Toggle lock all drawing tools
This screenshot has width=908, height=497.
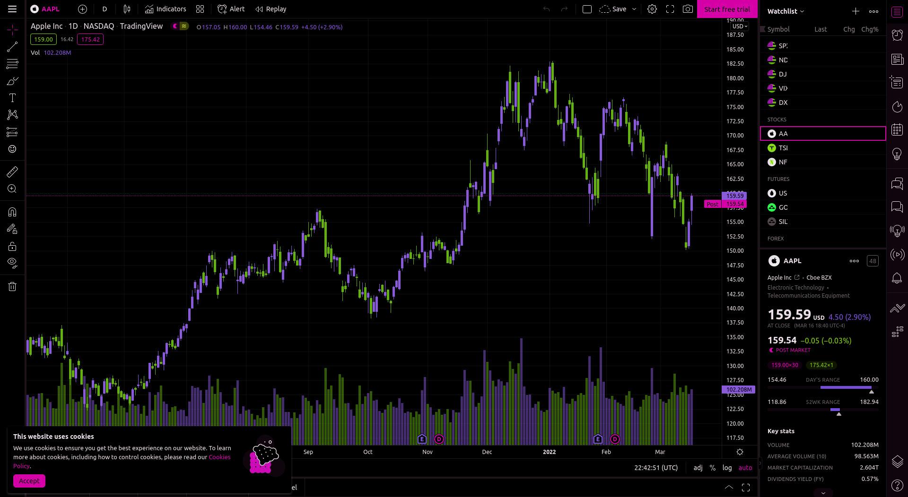click(12, 247)
